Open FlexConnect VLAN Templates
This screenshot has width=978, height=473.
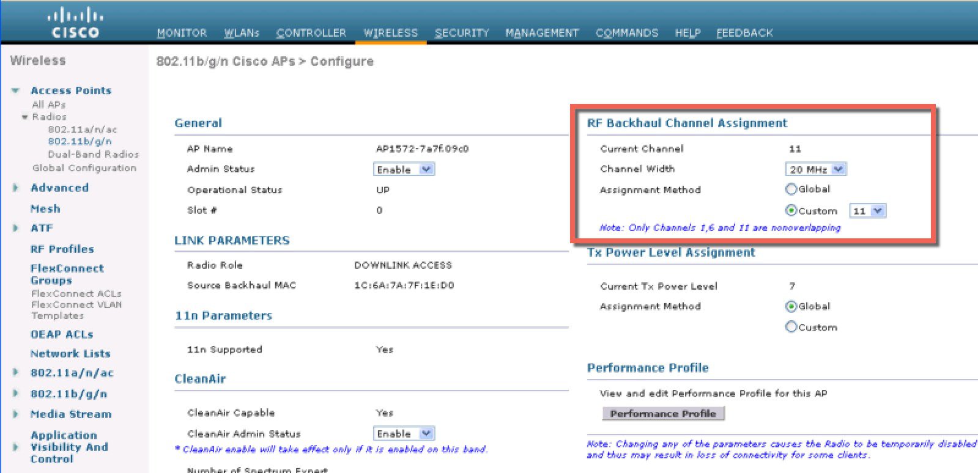76,310
